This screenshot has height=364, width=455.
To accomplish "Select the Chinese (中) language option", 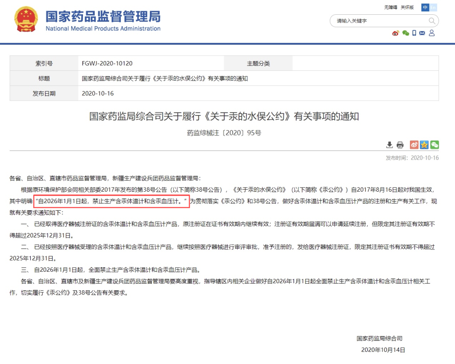I will pos(425,8).
